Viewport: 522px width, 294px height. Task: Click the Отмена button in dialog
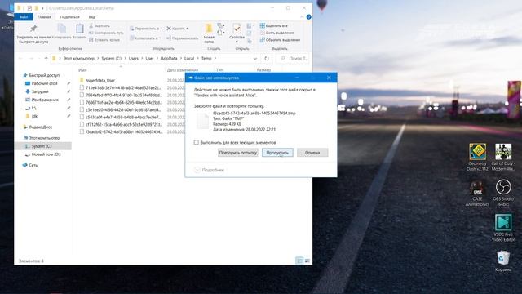tap(312, 153)
